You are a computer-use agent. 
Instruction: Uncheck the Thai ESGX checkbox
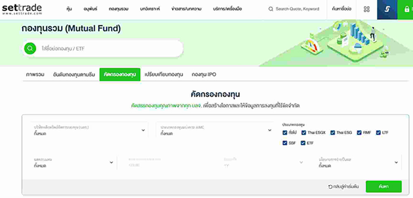click(303, 132)
